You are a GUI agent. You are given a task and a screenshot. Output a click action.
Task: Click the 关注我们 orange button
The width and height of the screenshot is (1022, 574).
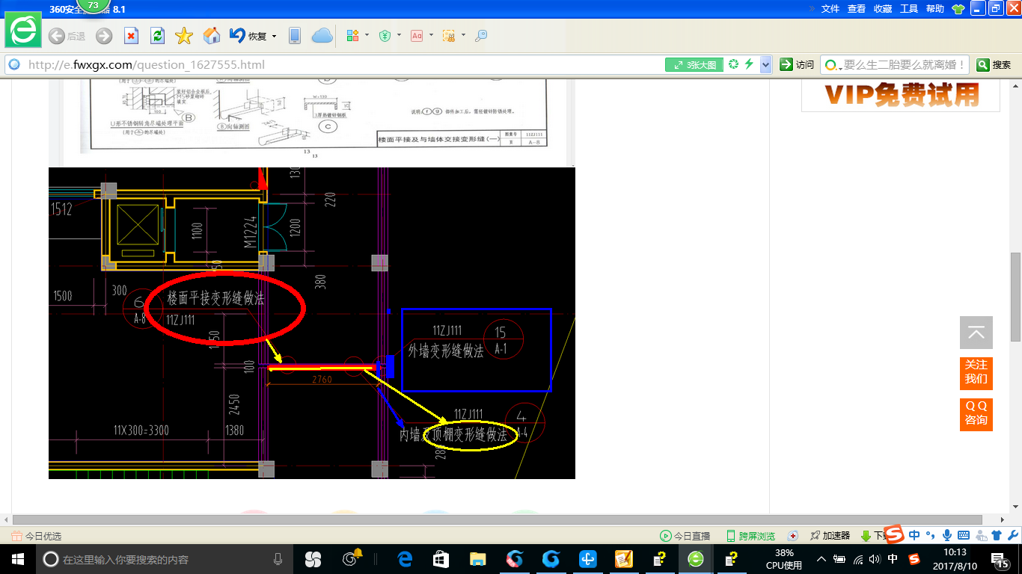point(976,372)
